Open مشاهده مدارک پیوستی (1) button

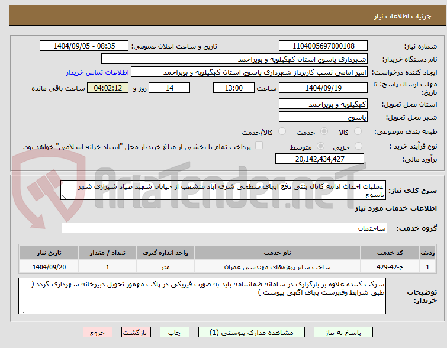(252, 333)
